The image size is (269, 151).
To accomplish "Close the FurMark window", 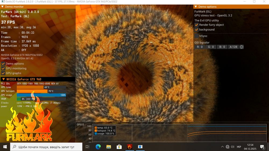I will (x=264, y=2).
